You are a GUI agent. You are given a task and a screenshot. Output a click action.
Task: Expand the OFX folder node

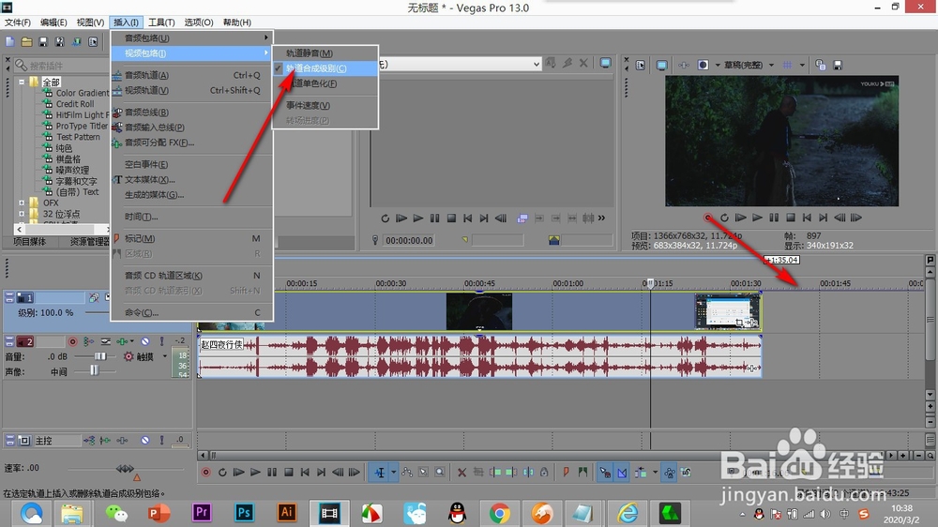pyautogui.click(x=22, y=203)
